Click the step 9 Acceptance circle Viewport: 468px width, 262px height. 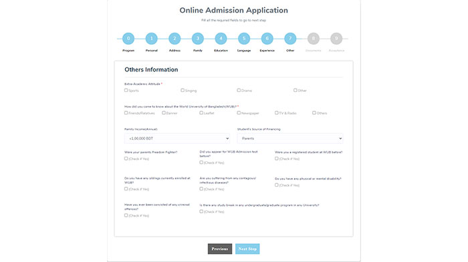point(336,39)
